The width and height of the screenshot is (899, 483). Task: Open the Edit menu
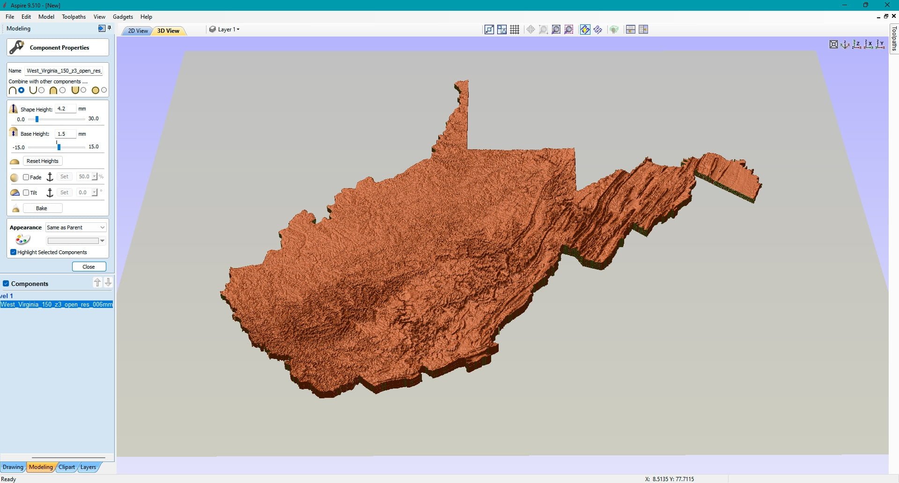tap(26, 16)
